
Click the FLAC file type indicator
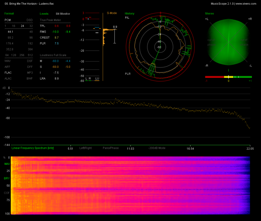coord(8,73)
